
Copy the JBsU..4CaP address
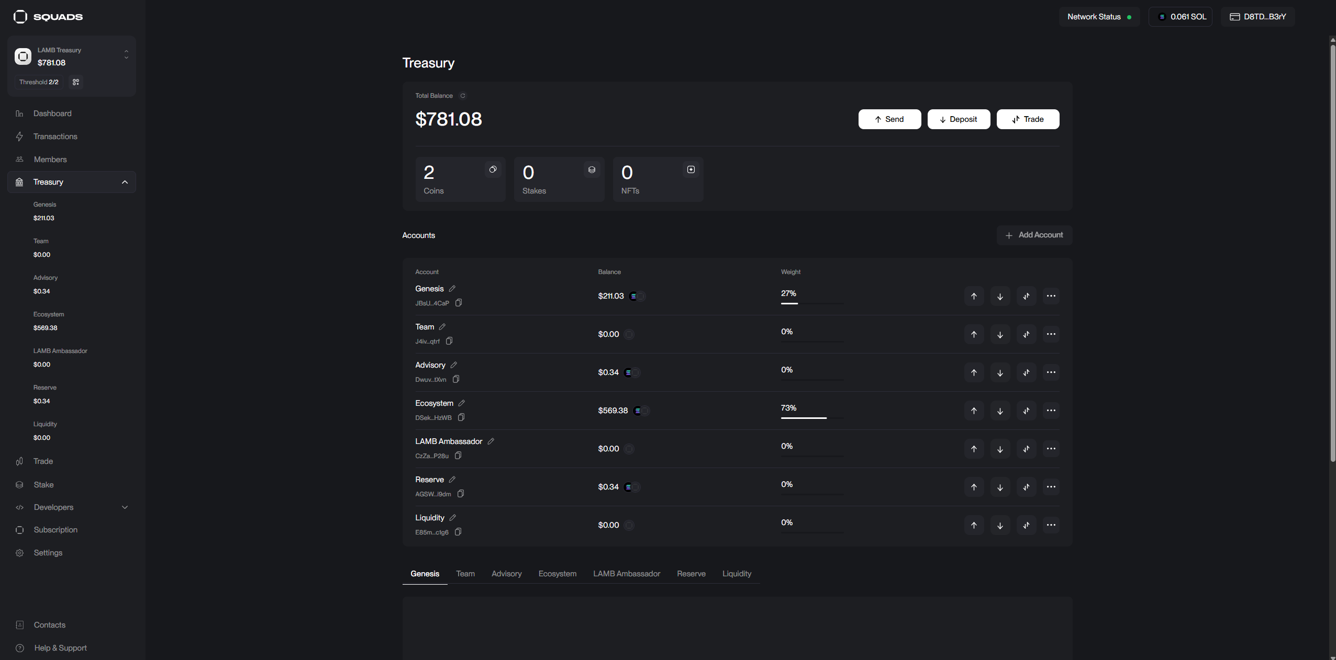(x=459, y=303)
